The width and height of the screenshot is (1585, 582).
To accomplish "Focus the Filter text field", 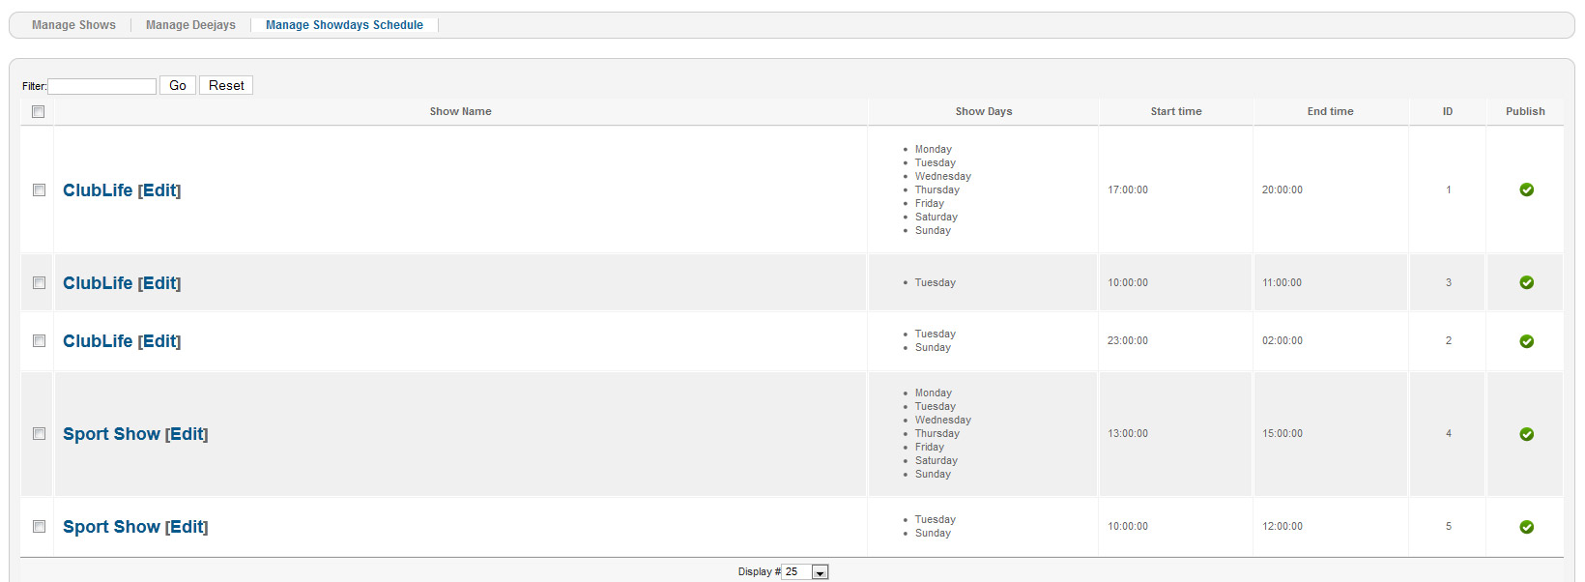I will tap(102, 86).
